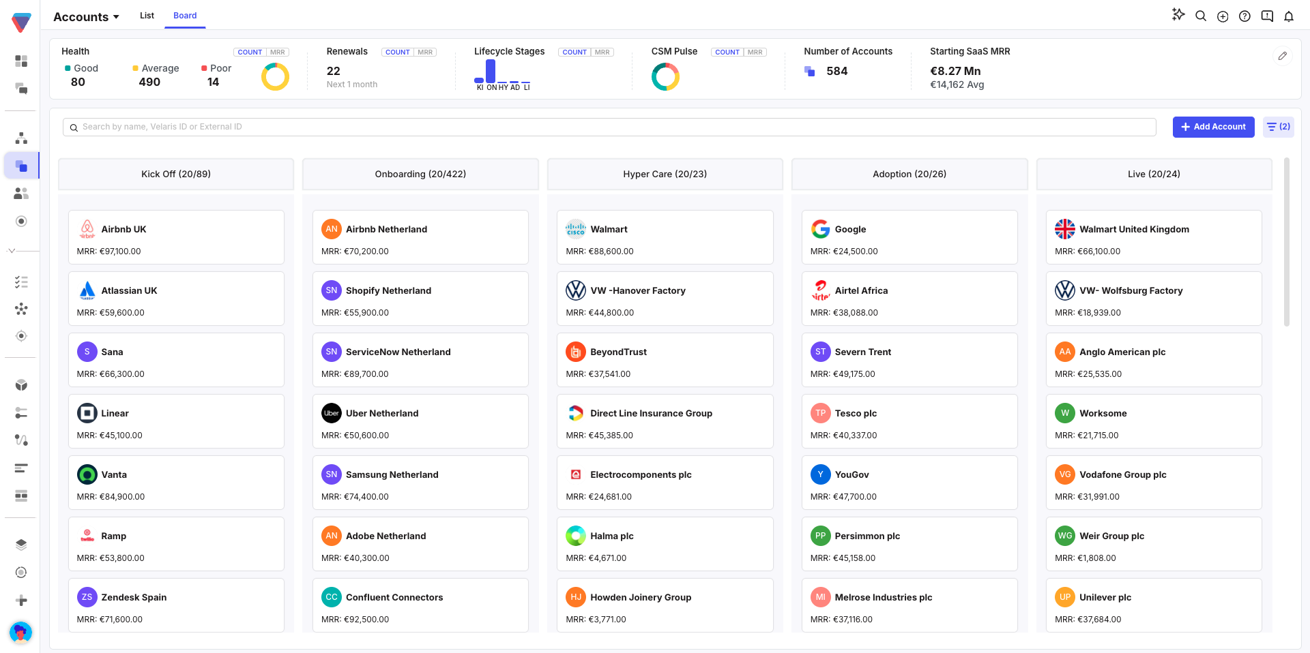Click the board vertical scrollbar
This screenshot has width=1310, height=653.
1287,242
